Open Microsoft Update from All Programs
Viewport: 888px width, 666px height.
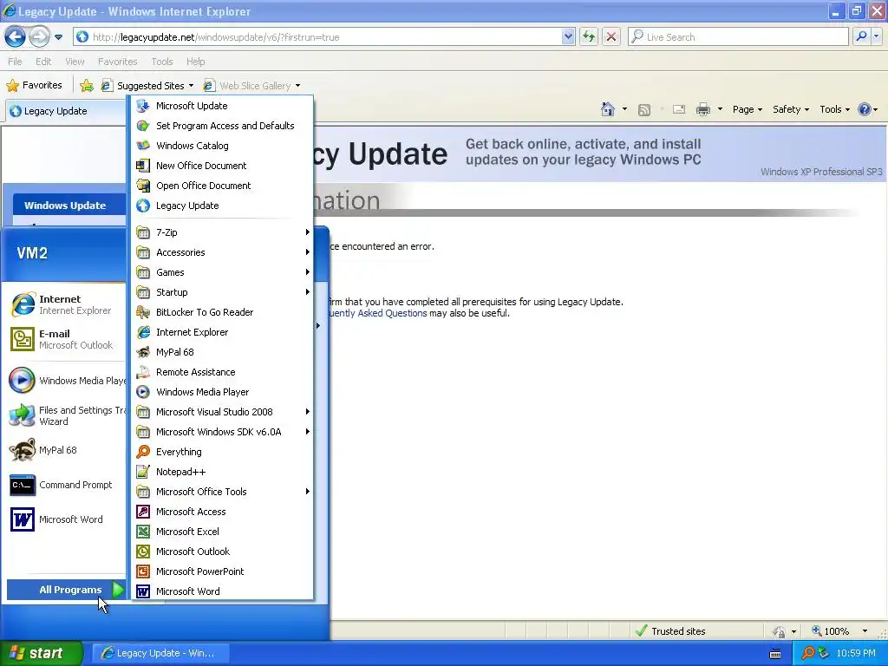[222, 106]
